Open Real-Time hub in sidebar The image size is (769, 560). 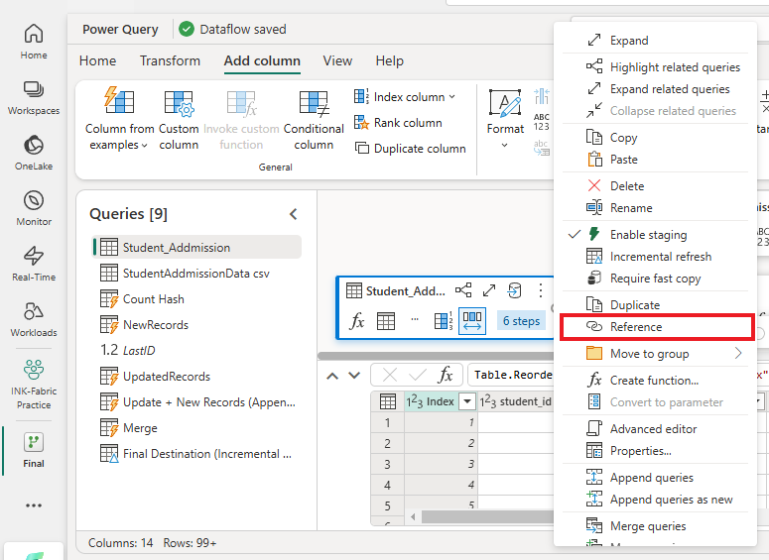(34, 264)
